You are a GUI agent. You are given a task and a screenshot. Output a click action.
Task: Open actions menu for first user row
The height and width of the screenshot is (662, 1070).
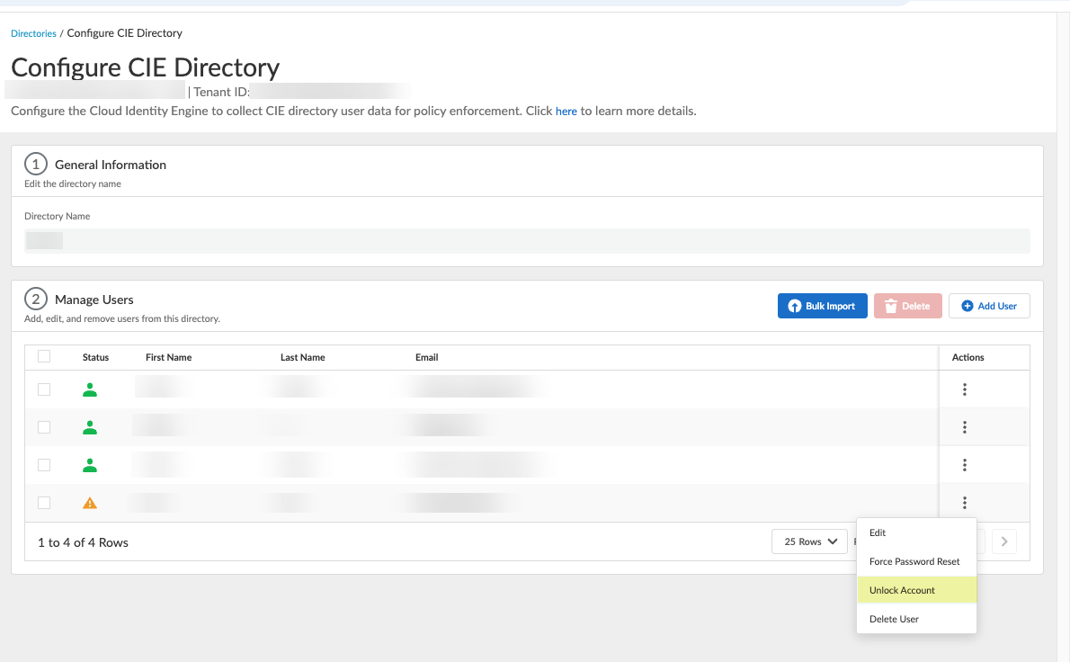[x=964, y=389]
